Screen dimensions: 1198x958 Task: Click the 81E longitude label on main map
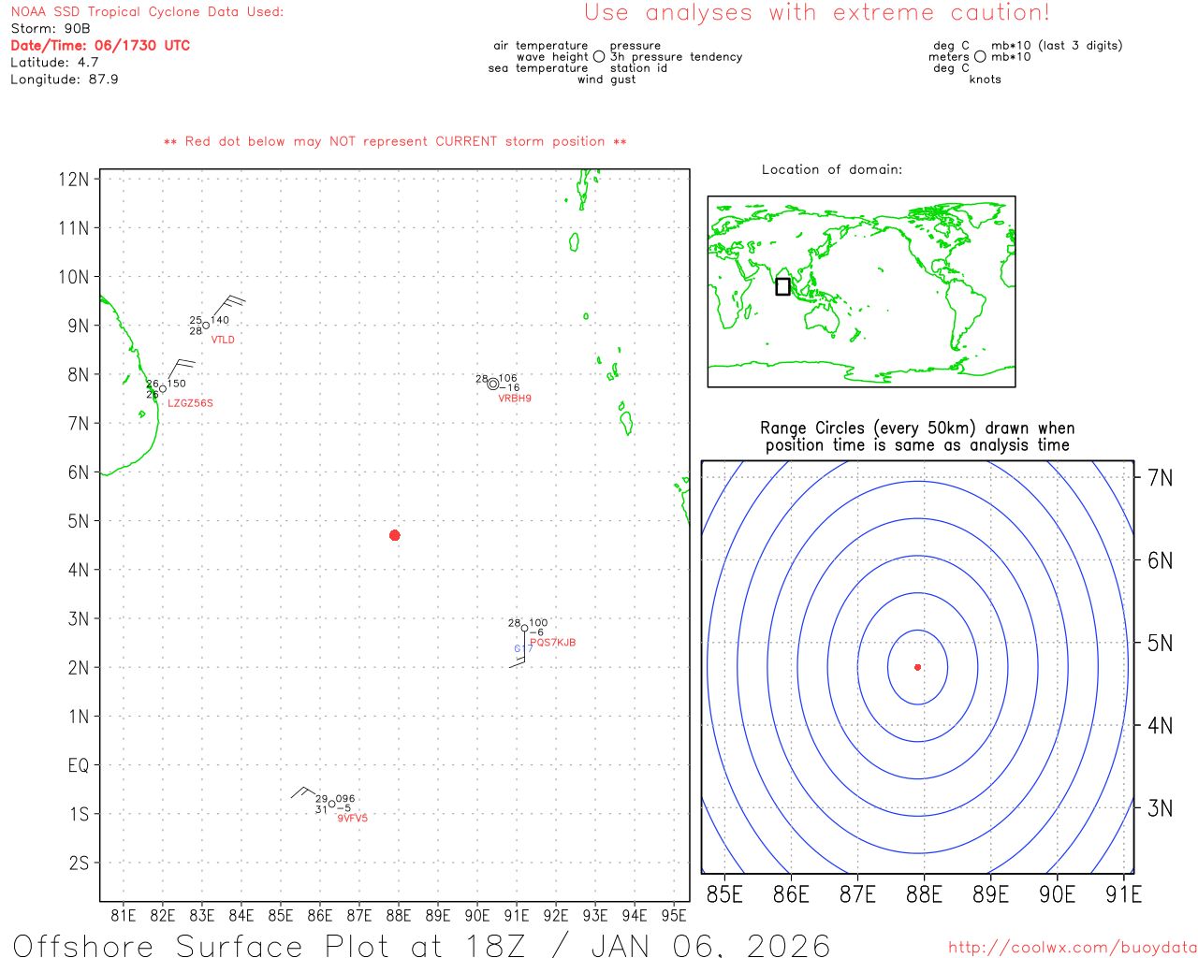124,915
